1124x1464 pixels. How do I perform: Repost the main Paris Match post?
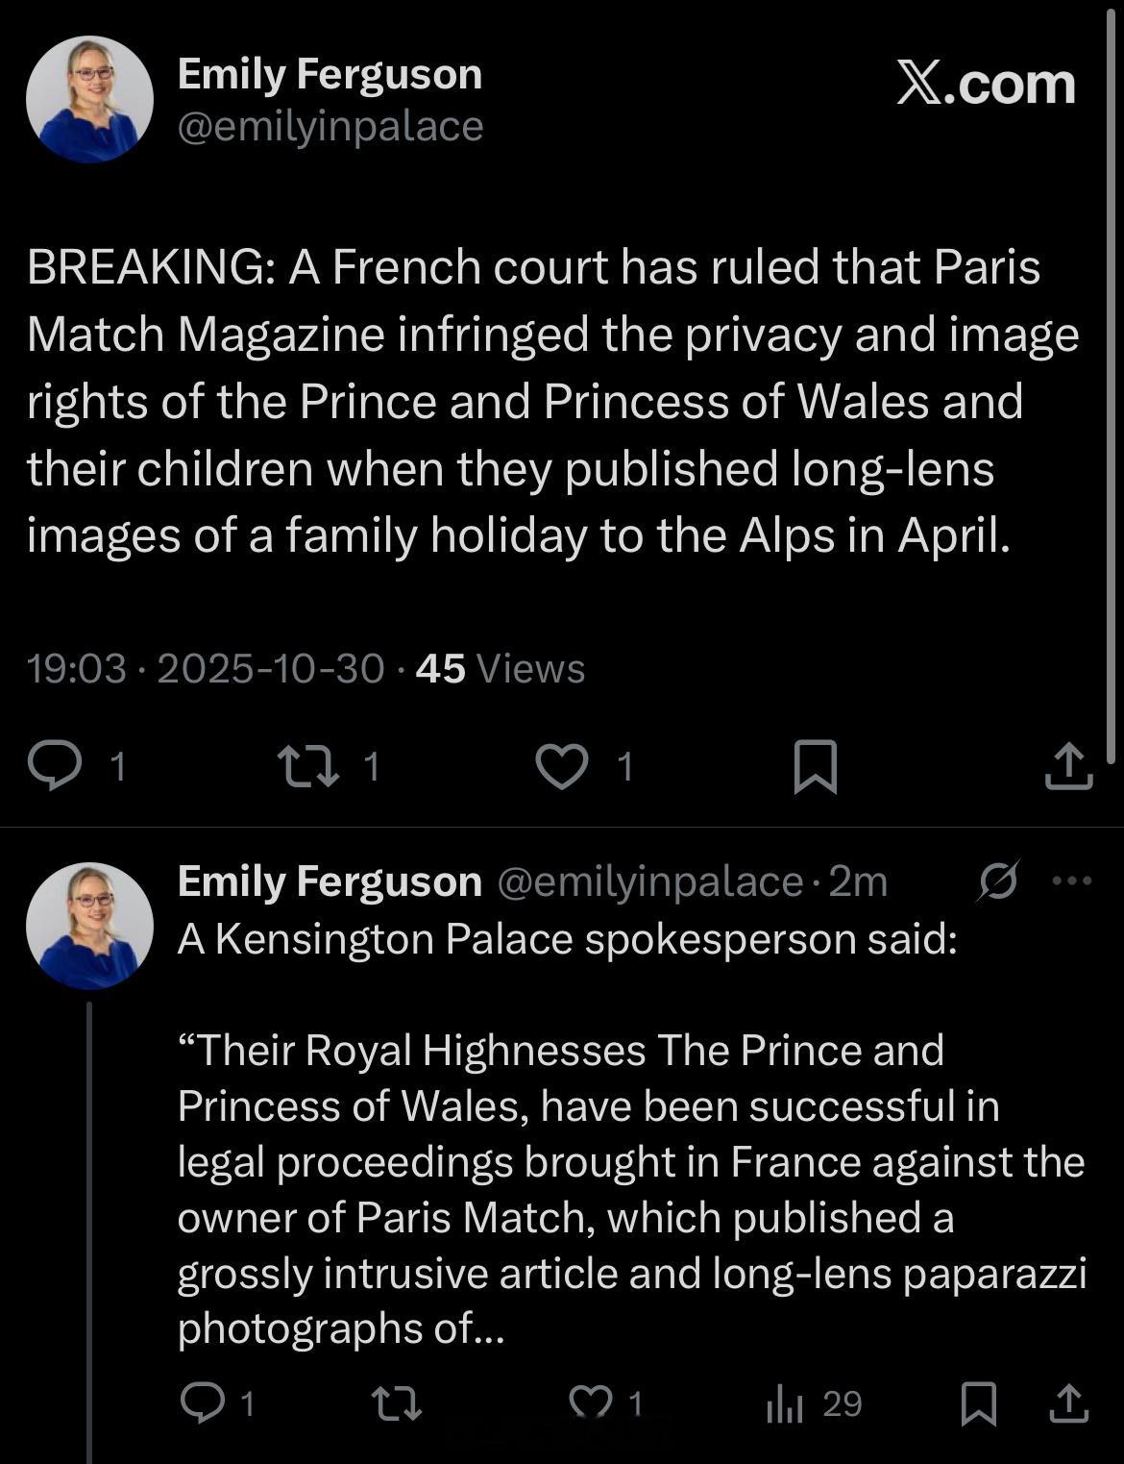tap(307, 766)
